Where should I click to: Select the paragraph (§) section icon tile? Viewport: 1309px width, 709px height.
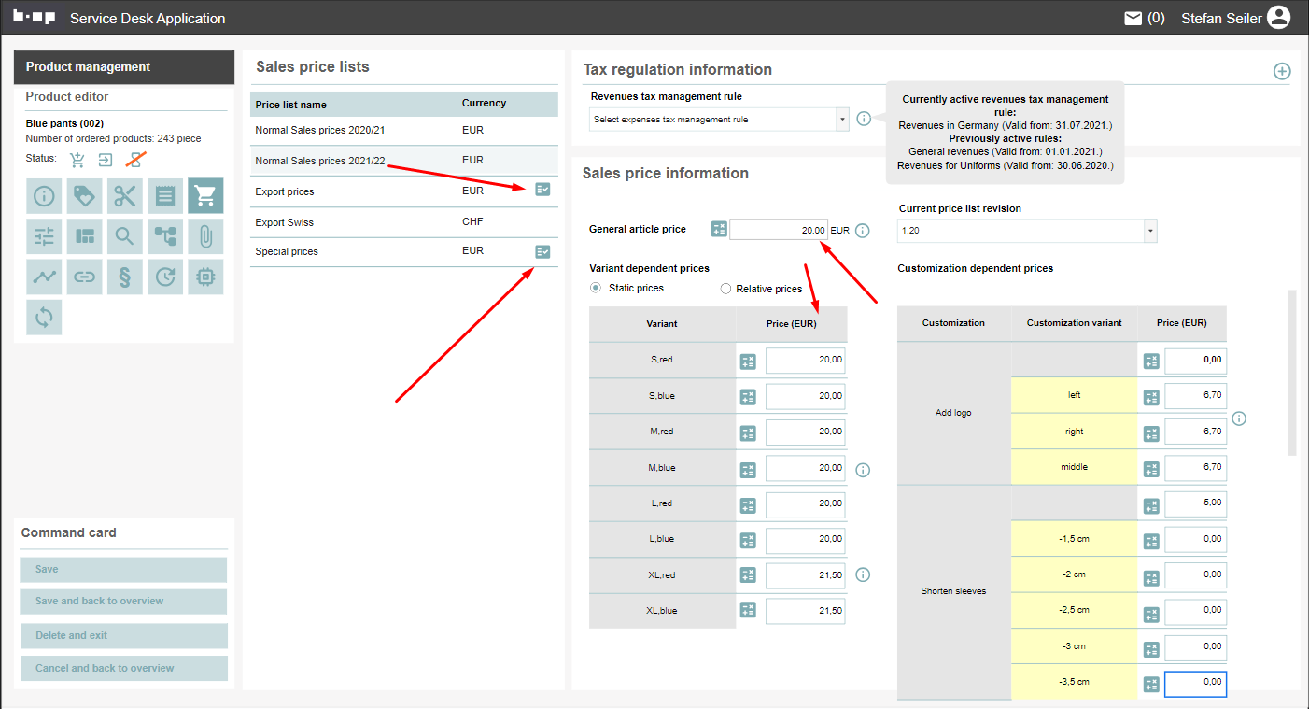tap(125, 277)
